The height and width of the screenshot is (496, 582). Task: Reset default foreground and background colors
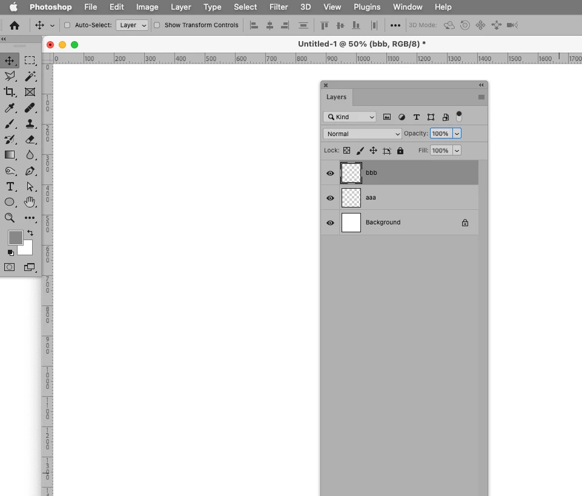11,253
